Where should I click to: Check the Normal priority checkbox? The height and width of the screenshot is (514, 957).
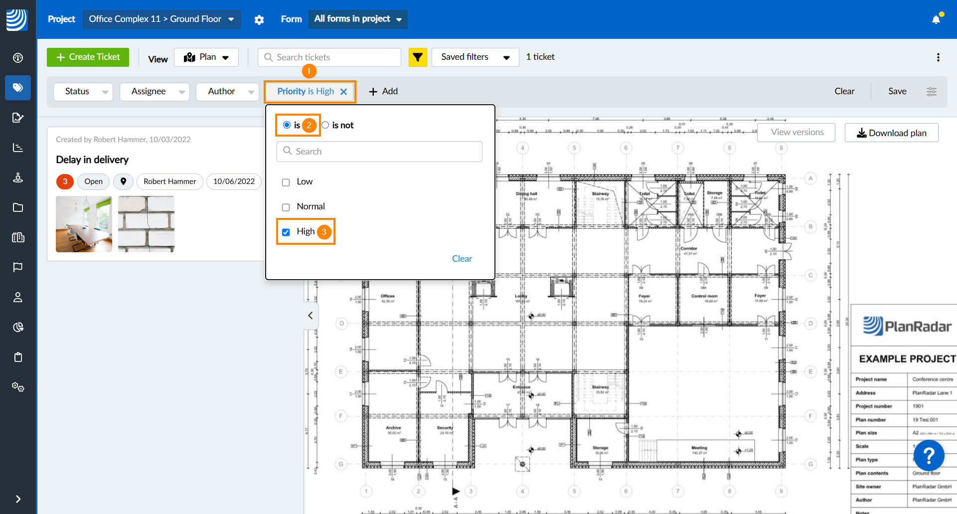click(x=286, y=207)
